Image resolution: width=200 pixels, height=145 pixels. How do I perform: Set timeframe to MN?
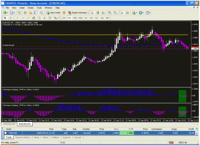(108, 18)
